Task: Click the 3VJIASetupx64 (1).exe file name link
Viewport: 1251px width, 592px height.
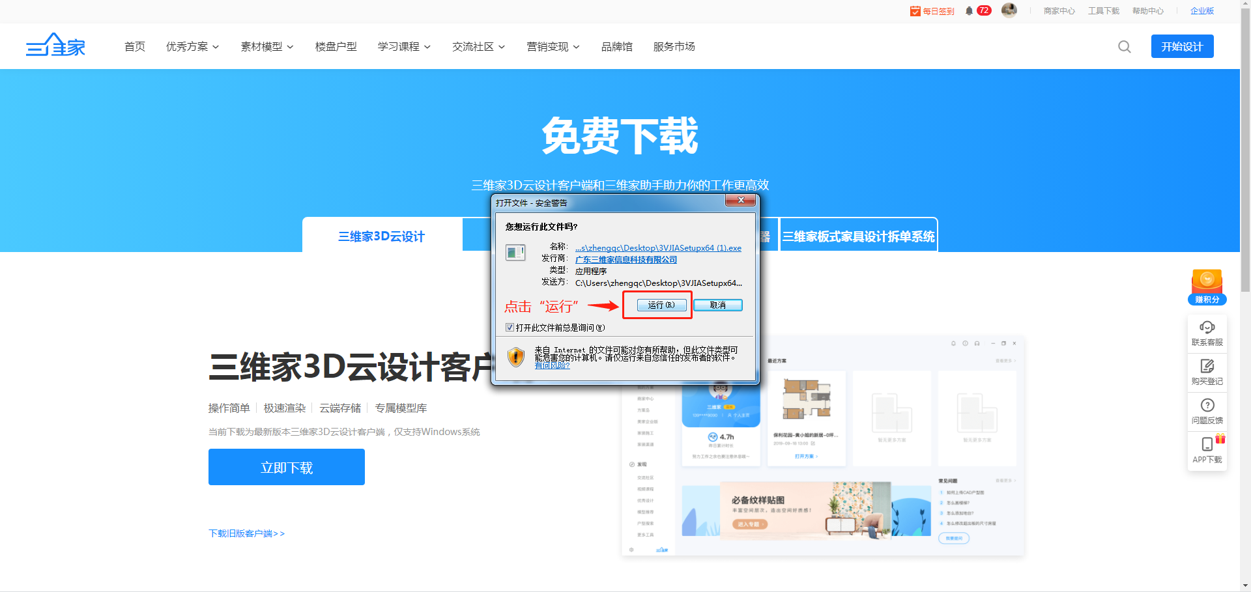Action: pyautogui.click(x=658, y=247)
